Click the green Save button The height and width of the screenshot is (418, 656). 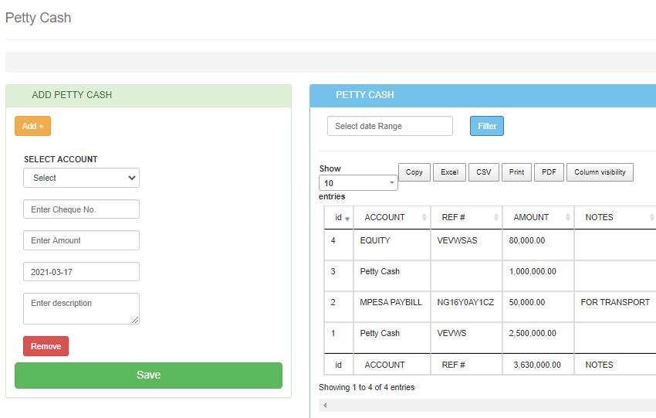pos(148,375)
